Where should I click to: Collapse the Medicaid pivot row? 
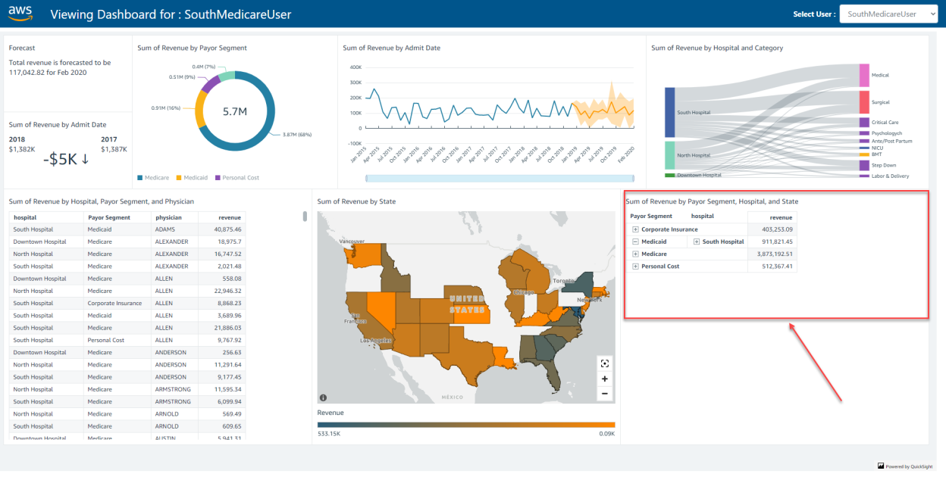coord(636,242)
